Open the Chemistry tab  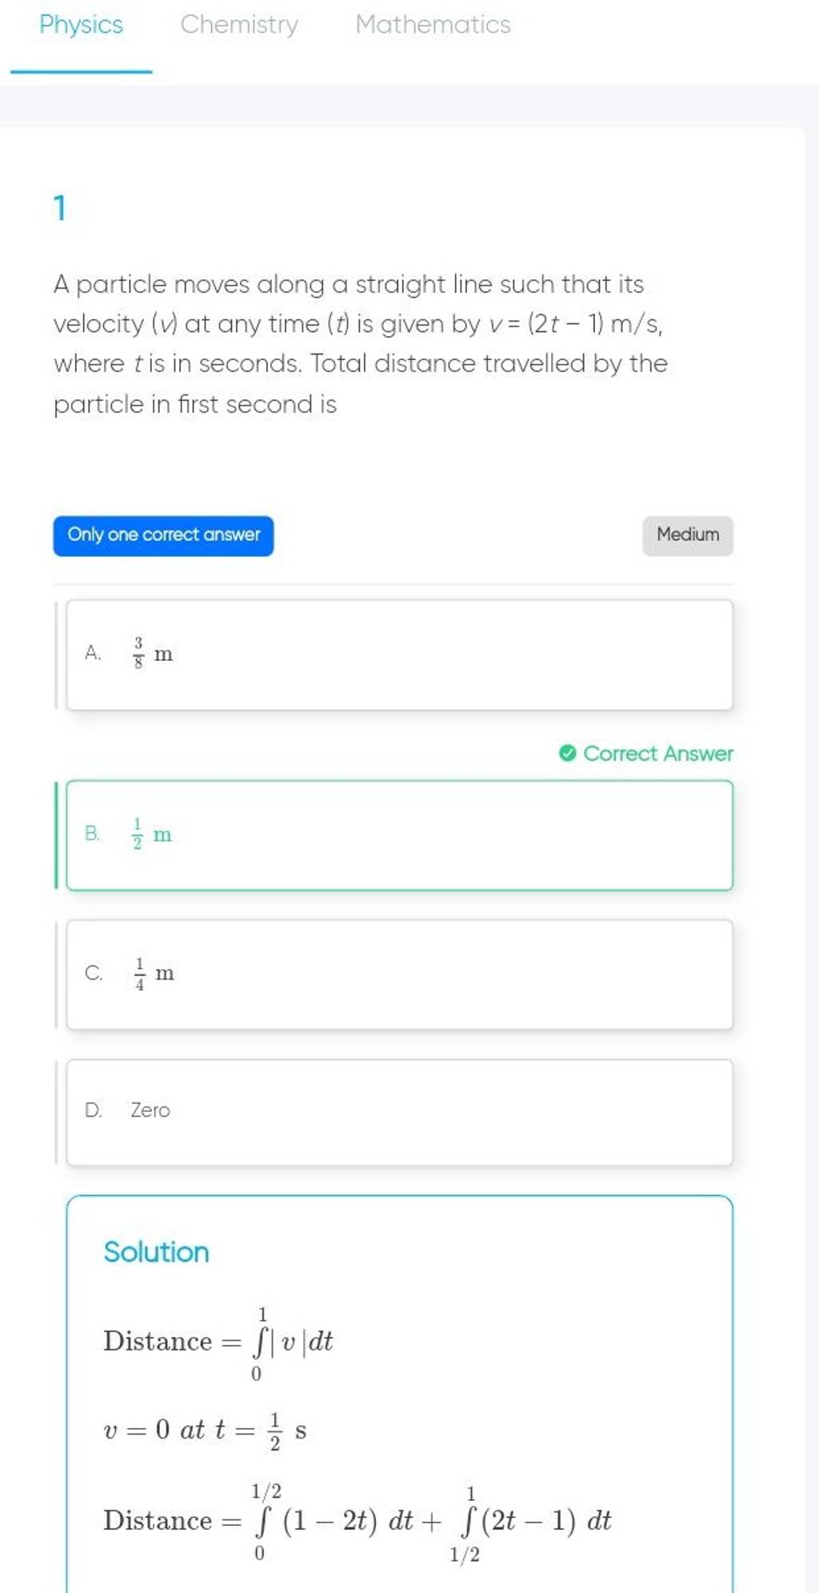click(239, 26)
